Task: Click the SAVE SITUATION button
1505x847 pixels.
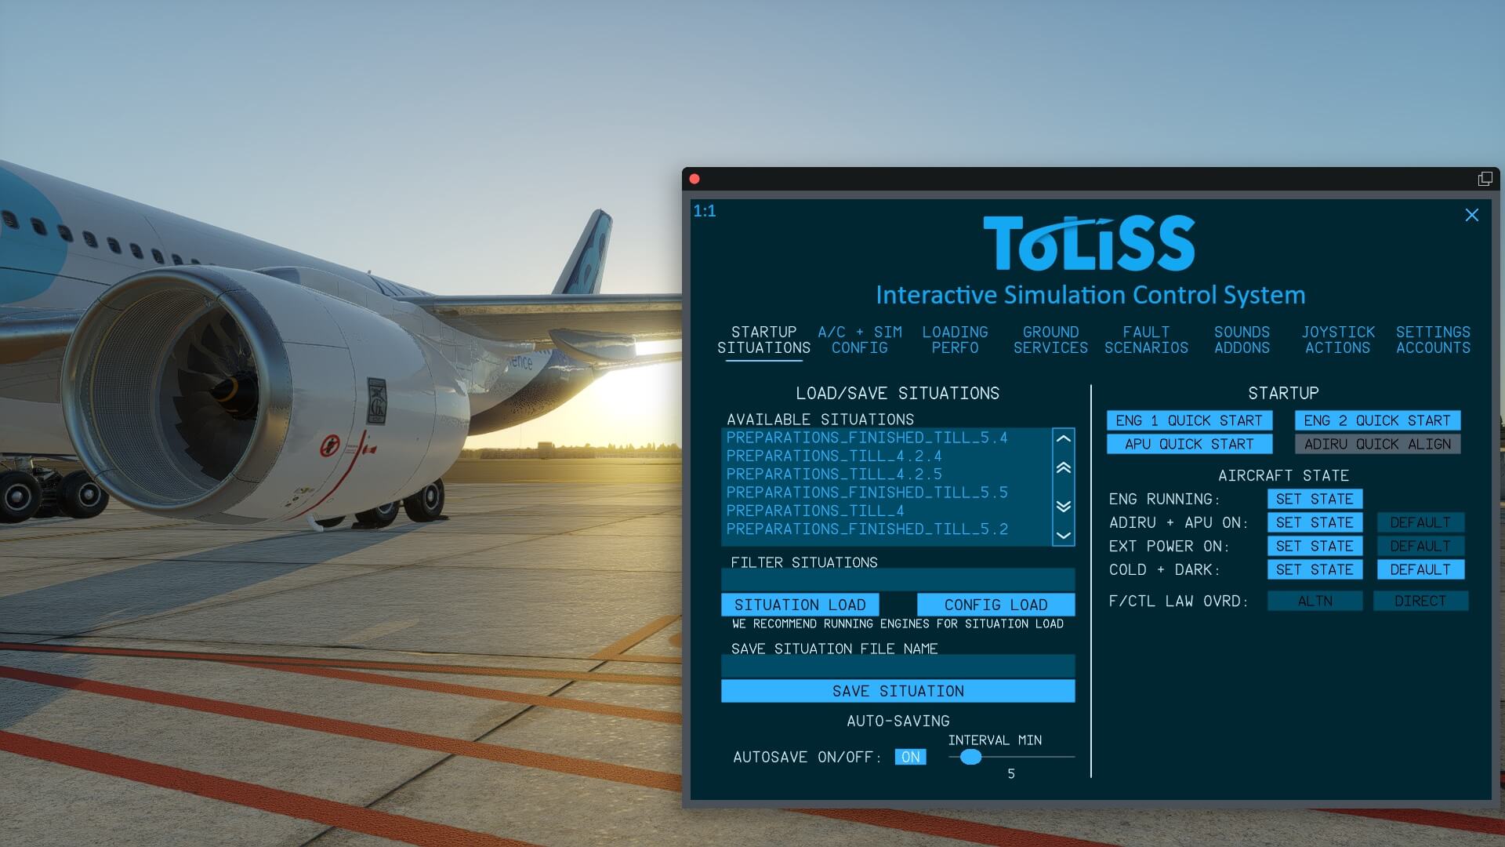Action: (898, 691)
